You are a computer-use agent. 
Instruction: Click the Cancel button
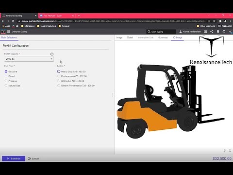click(x=33, y=158)
